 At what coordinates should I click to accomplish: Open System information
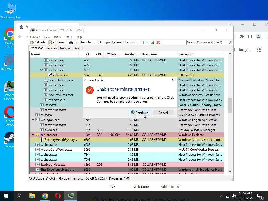tap(122, 42)
